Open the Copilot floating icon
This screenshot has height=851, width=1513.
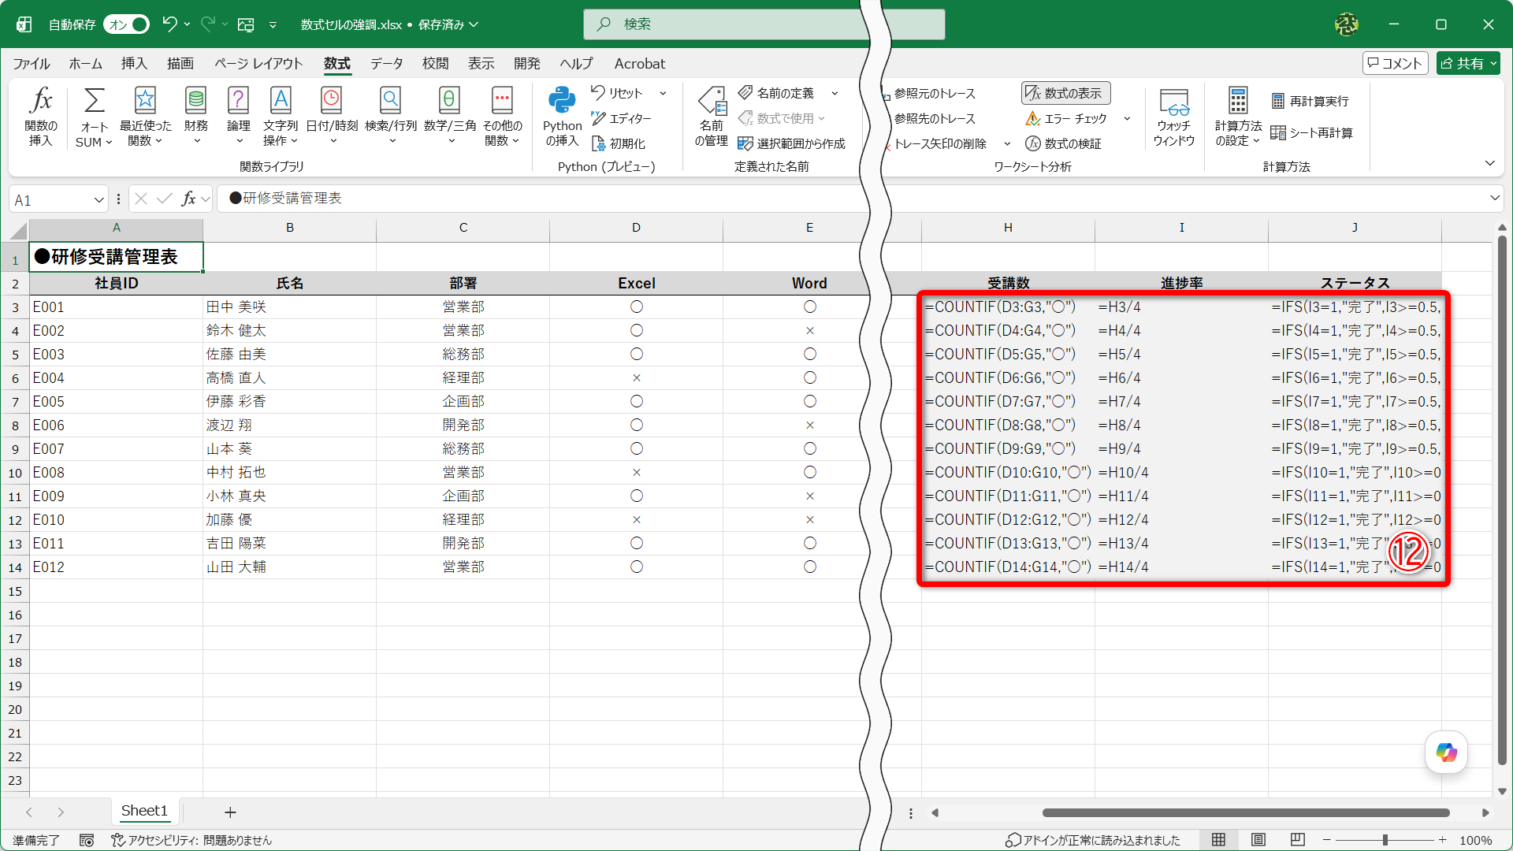tap(1446, 753)
